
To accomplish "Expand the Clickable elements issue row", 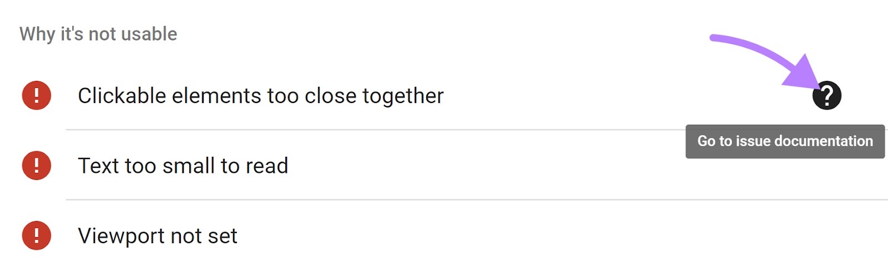I will tap(444, 95).
